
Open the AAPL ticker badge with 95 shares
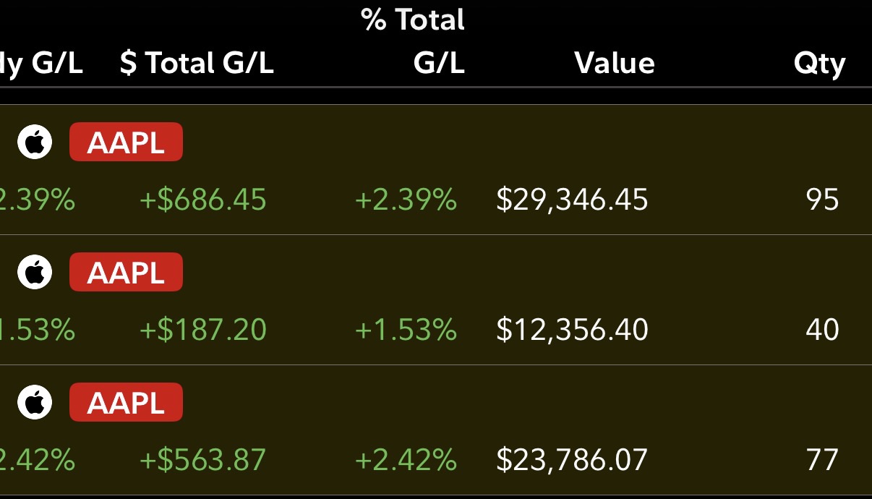pyautogui.click(x=126, y=142)
